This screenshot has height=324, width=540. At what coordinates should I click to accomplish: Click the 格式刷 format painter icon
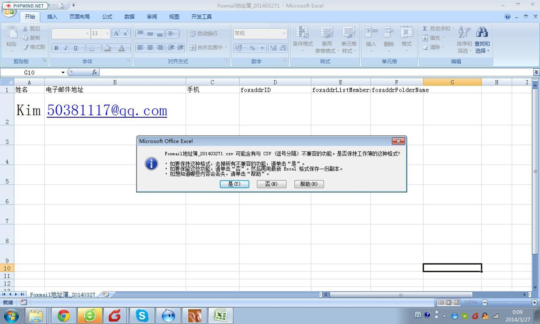point(25,47)
